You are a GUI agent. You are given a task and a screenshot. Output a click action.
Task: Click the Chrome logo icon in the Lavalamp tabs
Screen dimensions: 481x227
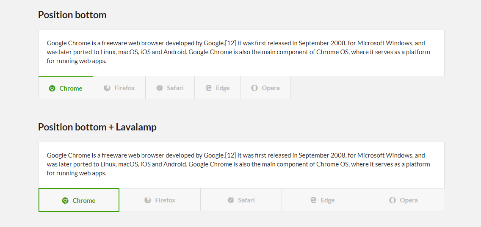(65, 201)
